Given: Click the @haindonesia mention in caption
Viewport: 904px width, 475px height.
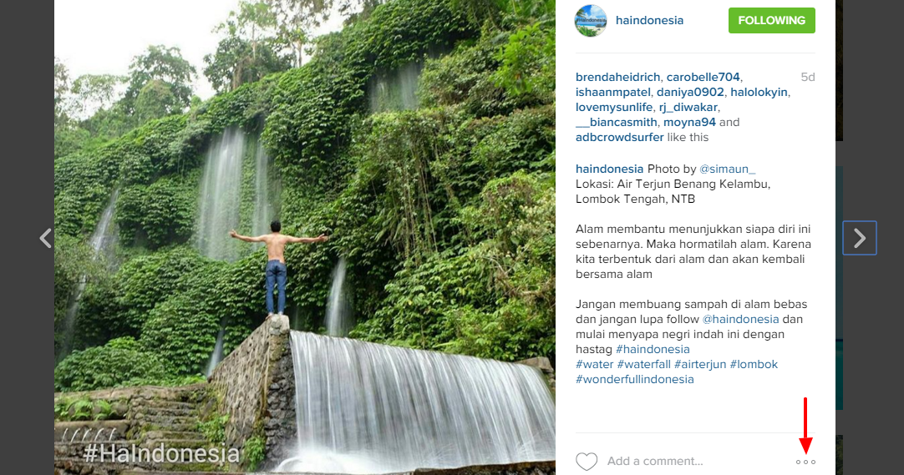Looking at the screenshot, I should click(740, 320).
